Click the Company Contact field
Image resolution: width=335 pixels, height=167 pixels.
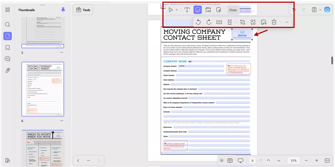click(201, 66)
